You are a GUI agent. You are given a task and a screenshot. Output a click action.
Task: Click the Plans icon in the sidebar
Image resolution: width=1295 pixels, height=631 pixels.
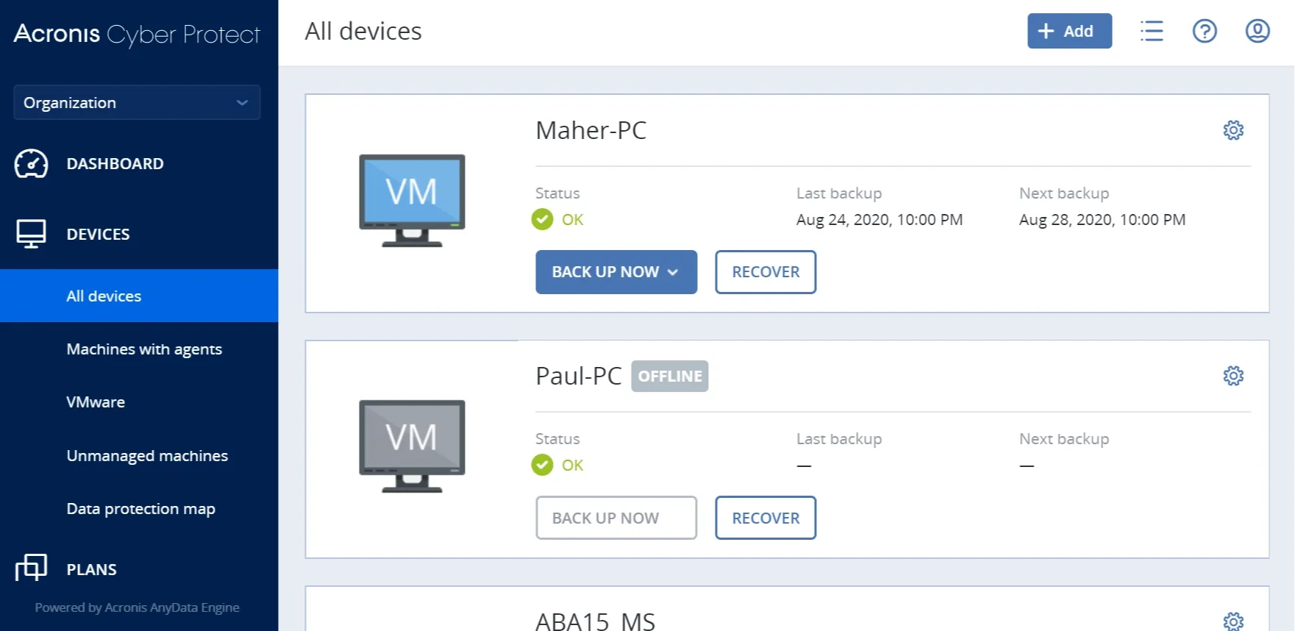pos(32,568)
